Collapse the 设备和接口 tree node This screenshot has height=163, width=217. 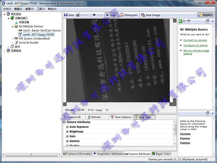(9, 18)
